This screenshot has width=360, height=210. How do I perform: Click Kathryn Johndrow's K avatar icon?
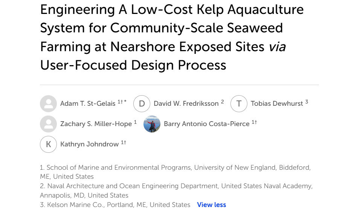point(49,145)
